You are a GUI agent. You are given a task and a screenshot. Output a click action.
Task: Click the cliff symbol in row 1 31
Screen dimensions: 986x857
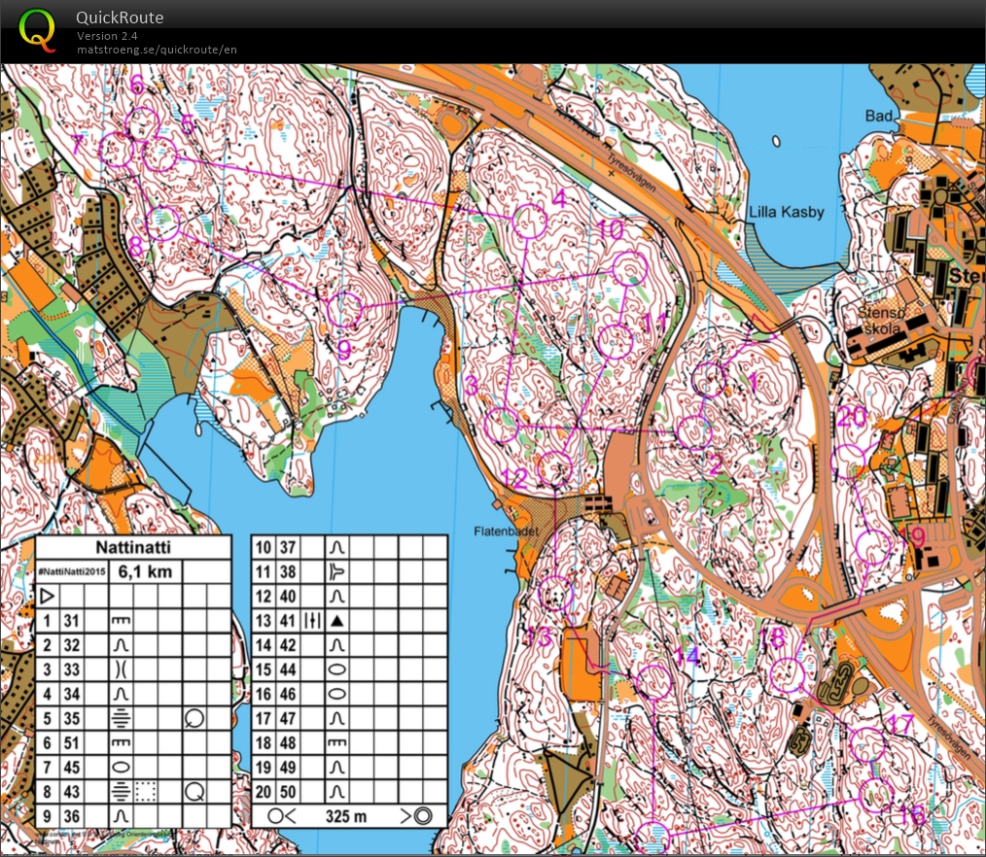click(x=121, y=621)
